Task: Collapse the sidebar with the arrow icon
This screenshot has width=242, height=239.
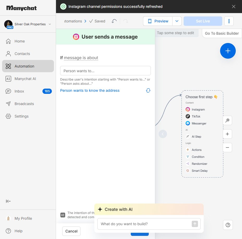Action: [x=8, y=201]
